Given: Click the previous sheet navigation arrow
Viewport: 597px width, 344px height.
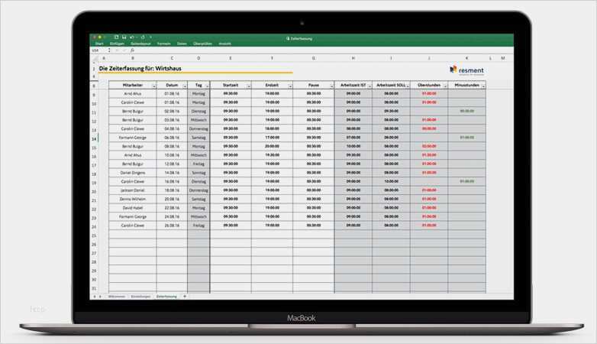Looking at the screenshot, I should point(95,297).
